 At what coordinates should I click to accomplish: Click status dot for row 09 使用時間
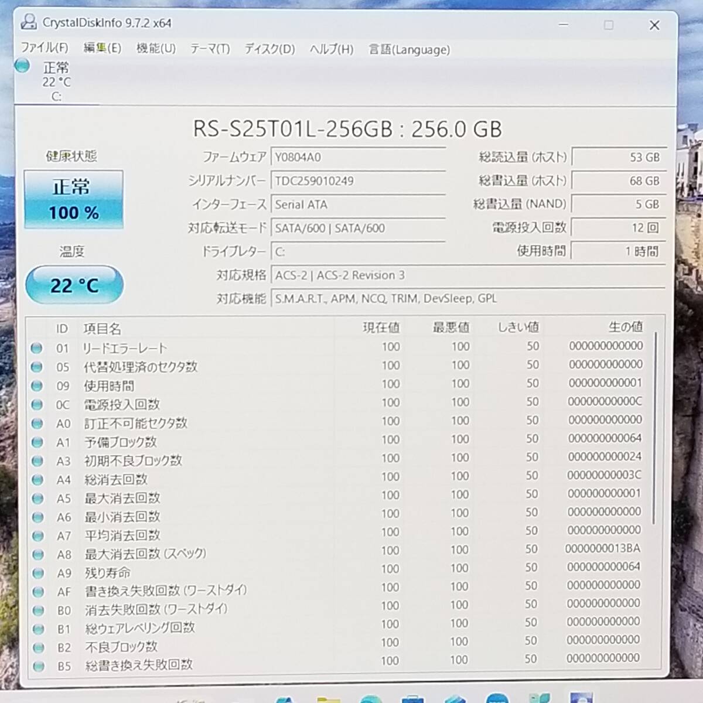[36, 385]
